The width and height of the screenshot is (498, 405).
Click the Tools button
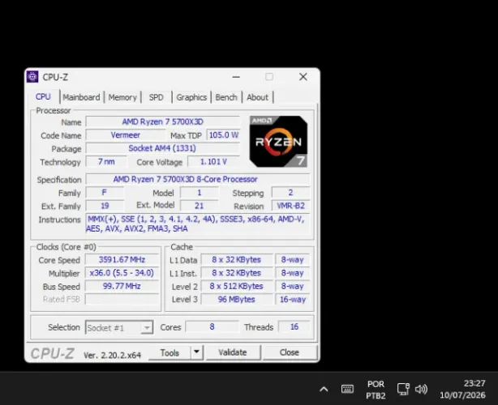[170, 352]
